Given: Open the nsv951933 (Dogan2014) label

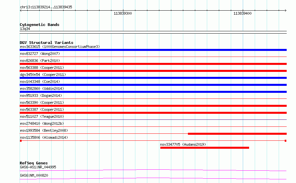Looking at the screenshot, I should [x=41, y=95].
